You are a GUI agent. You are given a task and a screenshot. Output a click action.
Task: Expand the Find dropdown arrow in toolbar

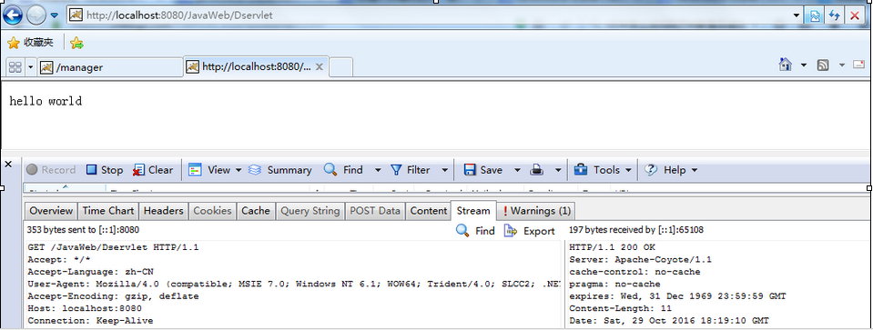[x=378, y=170]
